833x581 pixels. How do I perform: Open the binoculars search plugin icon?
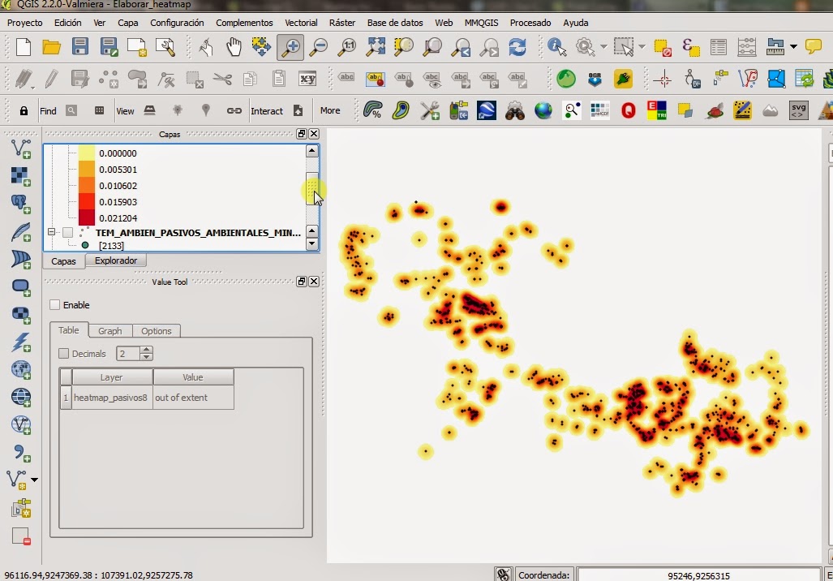point(515,110)
